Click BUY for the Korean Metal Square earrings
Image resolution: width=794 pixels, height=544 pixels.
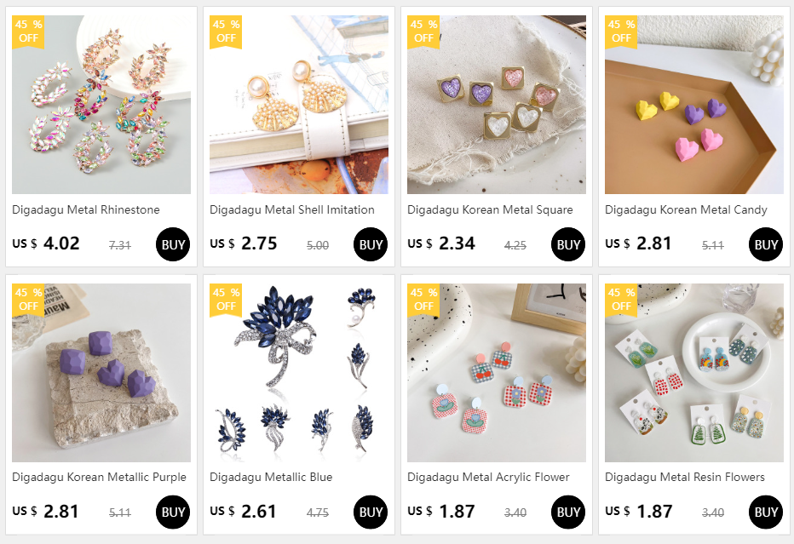point(567,244)
